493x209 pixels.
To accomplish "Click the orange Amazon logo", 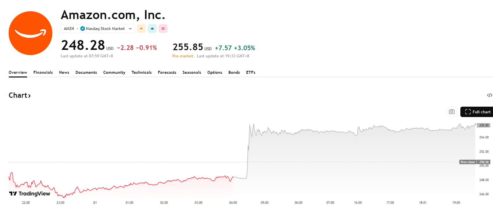I will pyautogui.click(x=30, y=33).
